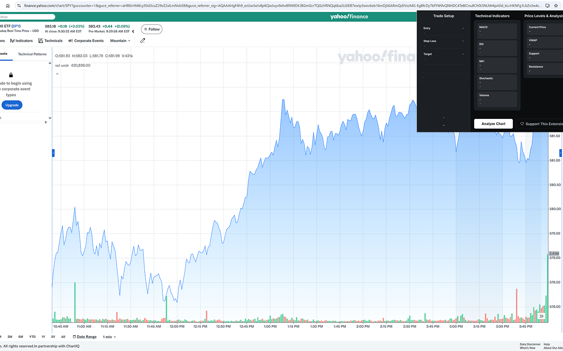Expand the Mountain chart type dropdown

click(x=120, y=41)
